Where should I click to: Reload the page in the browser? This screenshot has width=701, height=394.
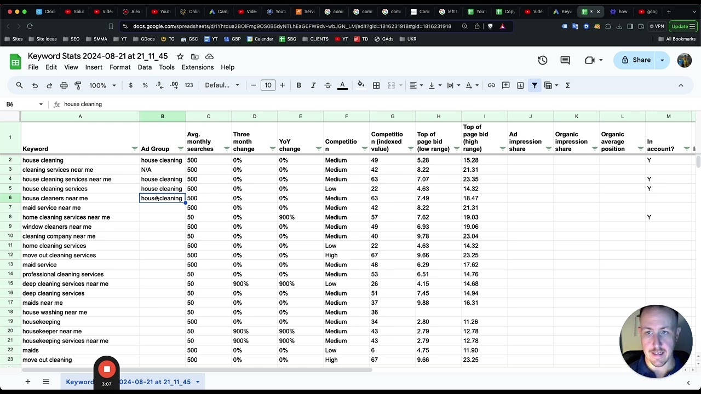[30, 26]
